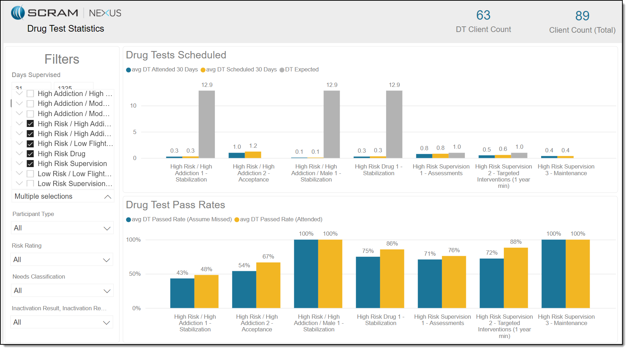Expand the High Risk Supervision tree chevron

(x=20, y=164)
